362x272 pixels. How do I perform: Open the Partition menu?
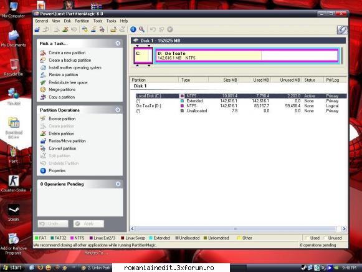[x=82, y=21]
